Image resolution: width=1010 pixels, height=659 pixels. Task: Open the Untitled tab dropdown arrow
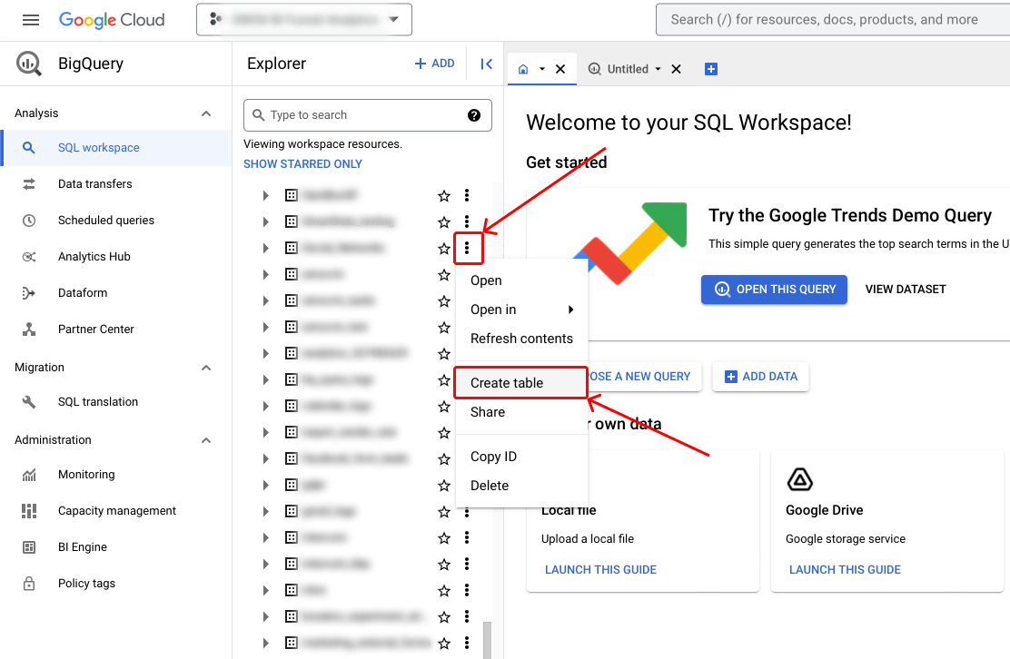(x=658, y=69)
